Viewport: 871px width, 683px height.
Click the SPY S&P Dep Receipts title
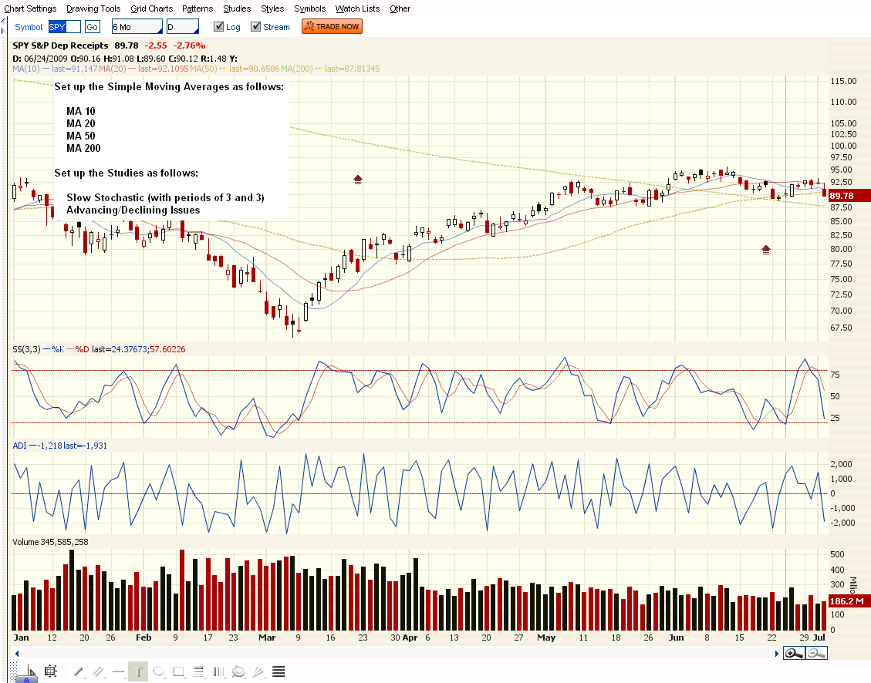click(x=60, y=45)
